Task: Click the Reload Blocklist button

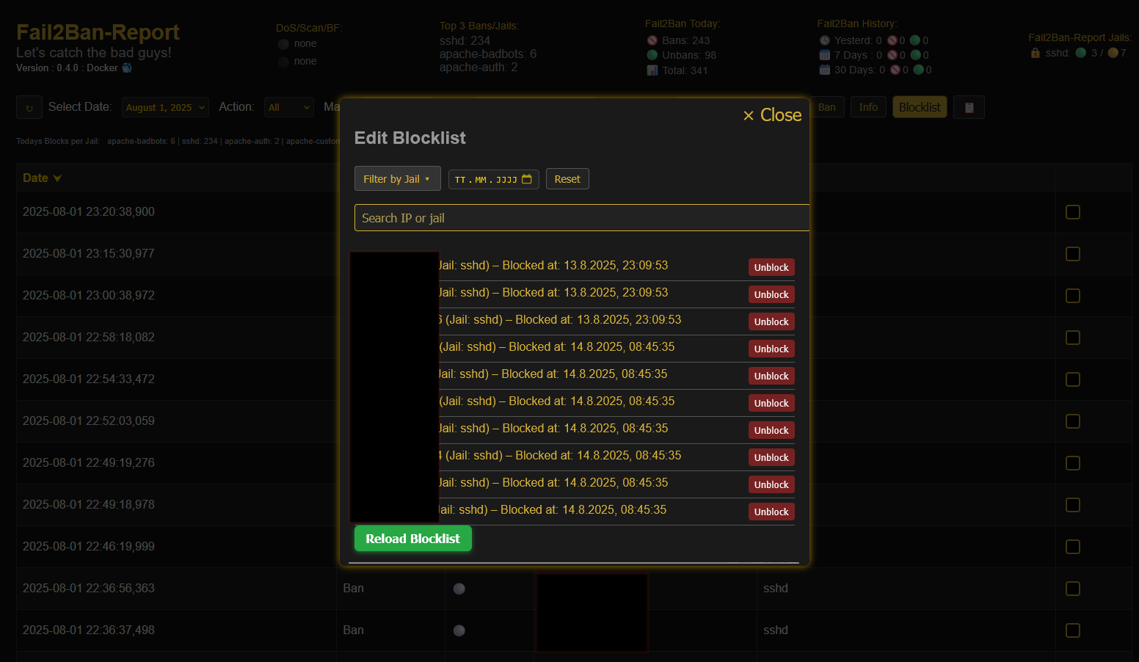Action: (x=412, y=539)
